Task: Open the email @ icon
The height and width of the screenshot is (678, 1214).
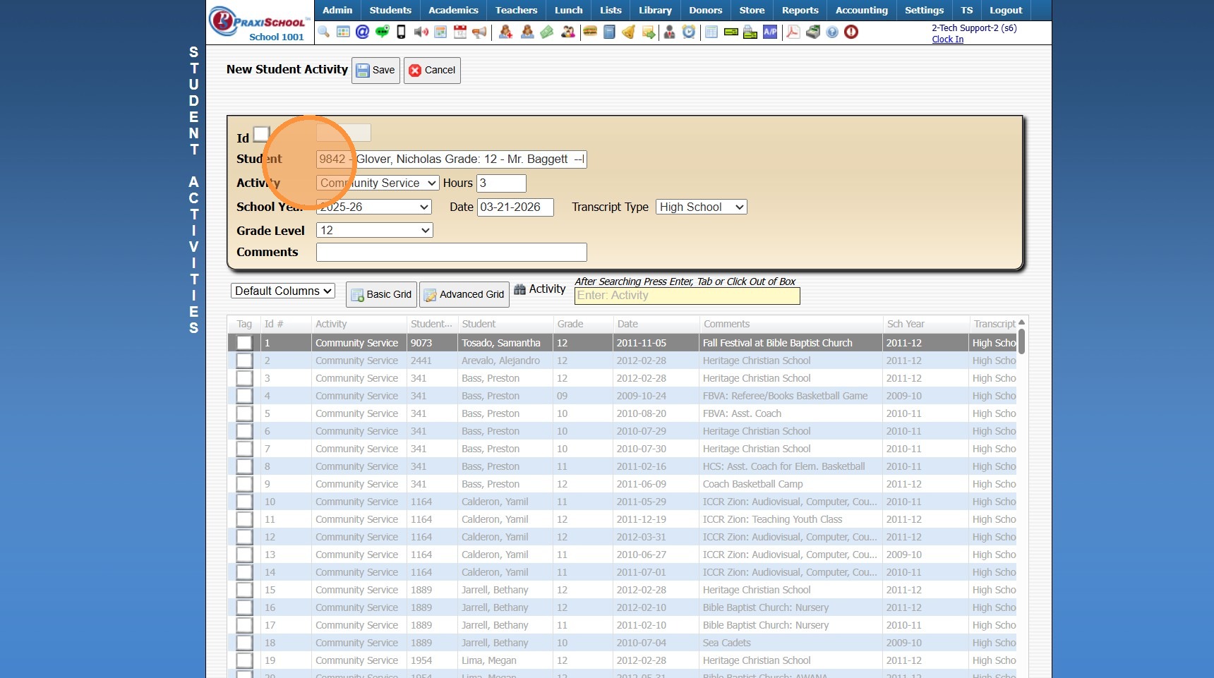Action: point(362,32)
